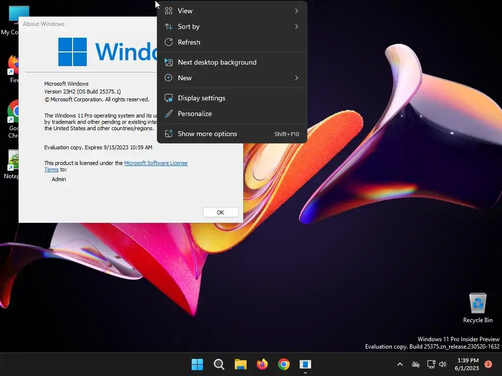Image resolution: width=502 pixels, height=376 pixels.
Task: Click the expand icon beside Show more options
Action: [x=169, y=134]
